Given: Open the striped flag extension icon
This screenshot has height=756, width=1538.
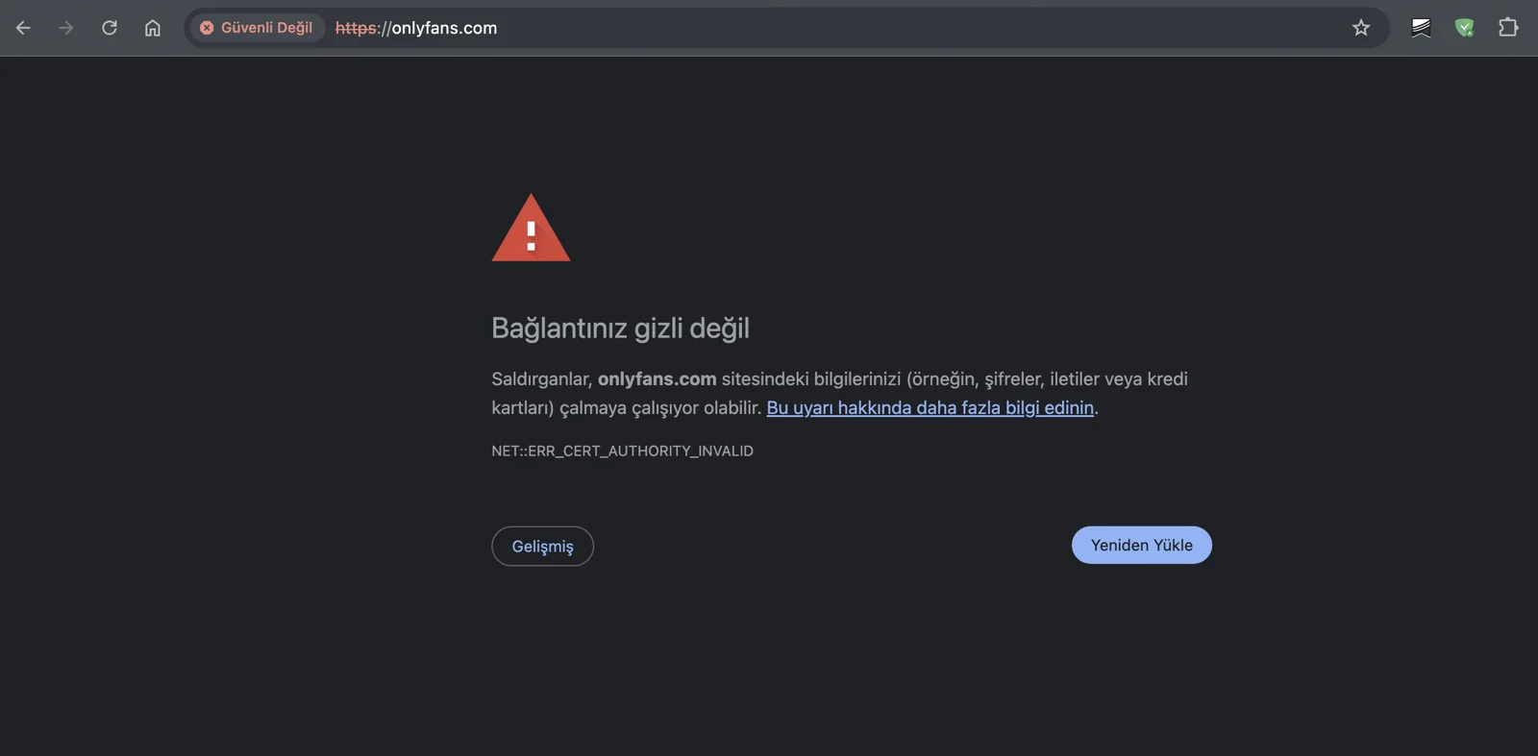Looking at the screenshot, I should [x=1421, y=28].
